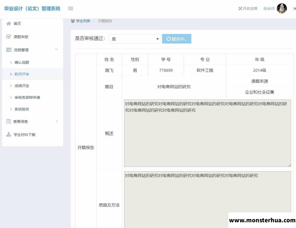Click the gender cell 男
This screenshot has width=296, height=228.
[135, 70]
